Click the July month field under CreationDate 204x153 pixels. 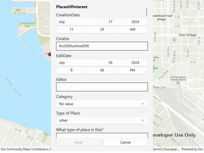[76, 22]
